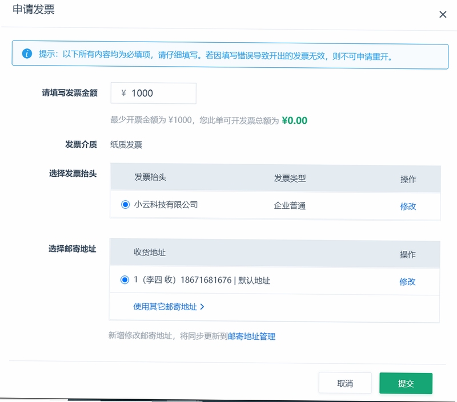Image resolution: width=457 pixels, height=402 pixels.
Task: Select the 小云科技有限公司 invoice title radio
Action: click(125, 205)
